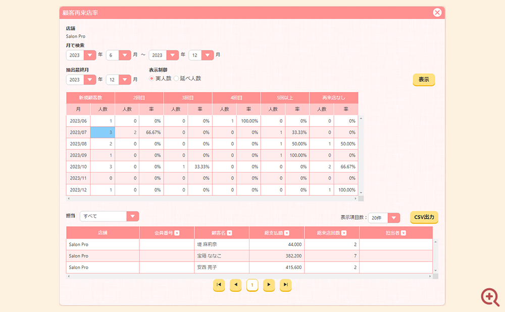Open sort menu on 担当者 column
This screenshot has width=505, height=312.
tap(403, 233)
